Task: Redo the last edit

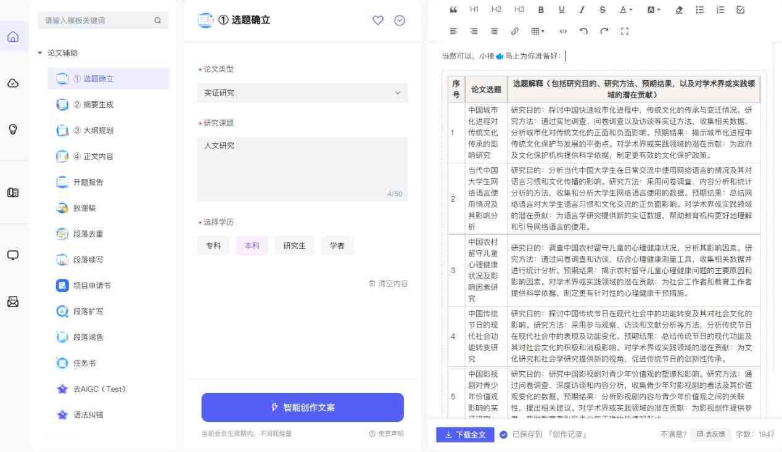Action: tap(603, 31)
